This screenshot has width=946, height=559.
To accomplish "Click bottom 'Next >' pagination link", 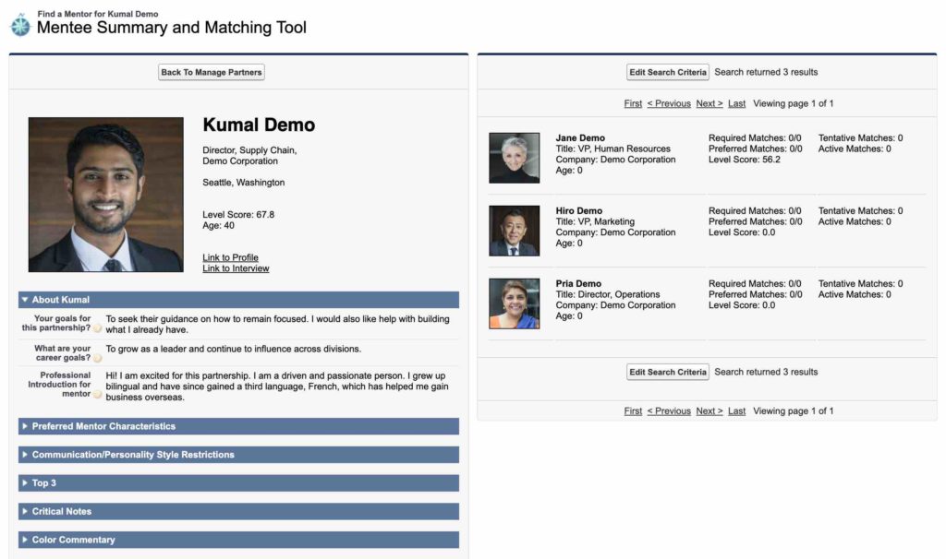I will coord(709,410).
